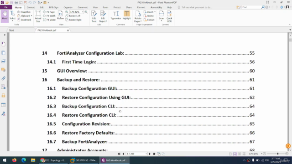This screenshot has width=292, height=164.
Task: Click the status bar zoom out minus
Action: pos(265,154)
